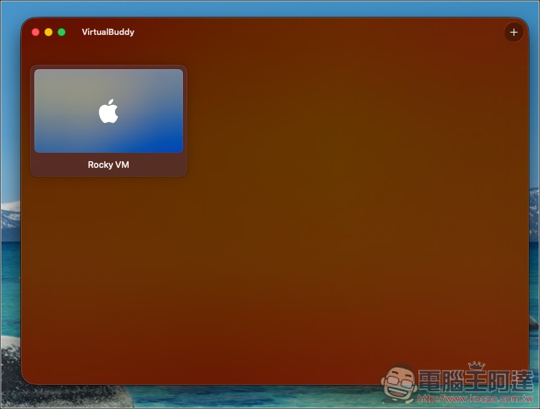This screenshot has height=409, width=540.
Task: Enter full screen with the green traffic light
Action: tap(62, 32)
